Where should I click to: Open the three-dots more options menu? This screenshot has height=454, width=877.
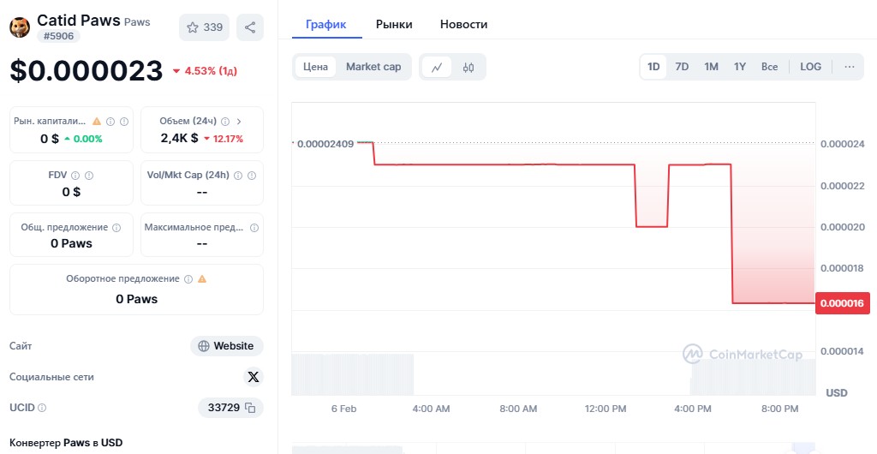[x=849, y=67]
